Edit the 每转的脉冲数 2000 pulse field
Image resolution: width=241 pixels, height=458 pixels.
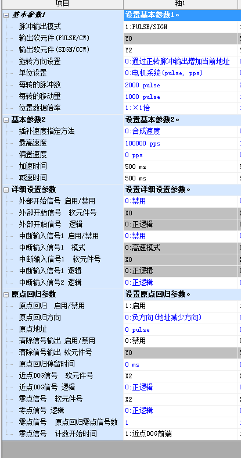pyautogui.click(x=181, y=85)
